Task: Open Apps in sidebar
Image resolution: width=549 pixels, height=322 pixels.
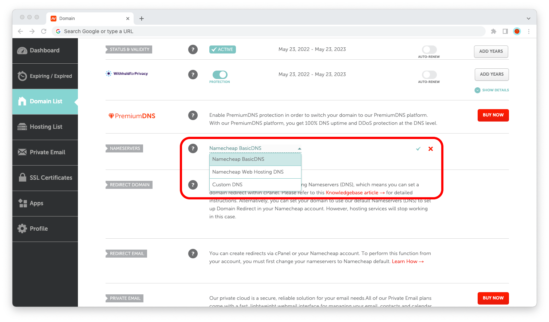Action: point(45,203)
